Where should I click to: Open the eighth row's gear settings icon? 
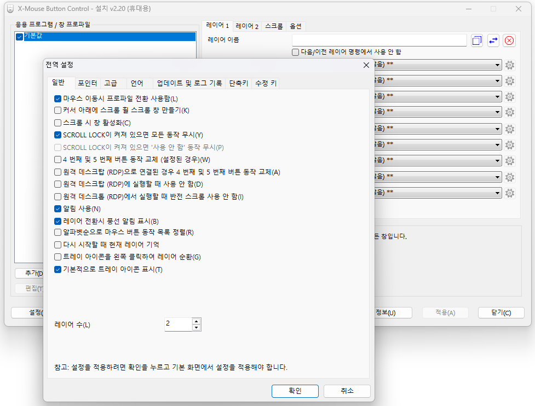(510, 177)
